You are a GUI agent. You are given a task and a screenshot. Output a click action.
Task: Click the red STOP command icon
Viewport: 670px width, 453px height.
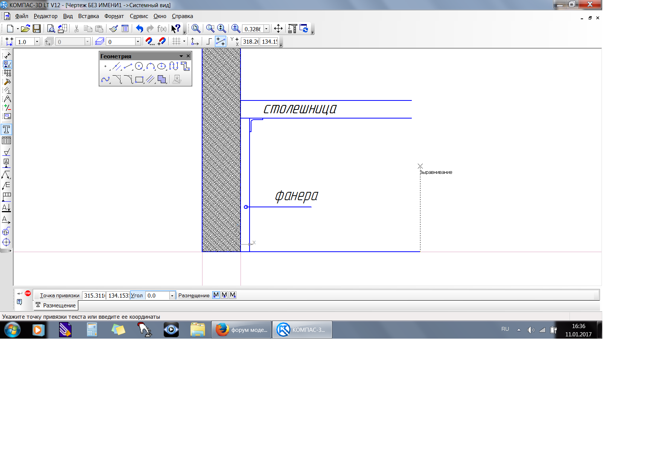click(28, 293)
